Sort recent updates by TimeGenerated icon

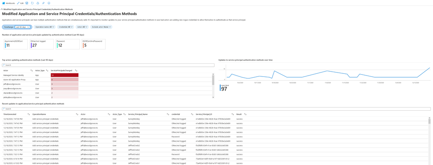pyautogui.click(x=29, y=114)
